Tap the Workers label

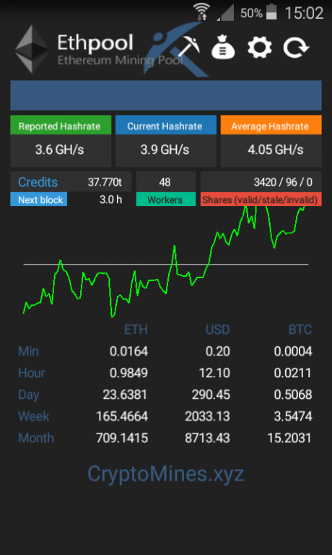click(165, 199)
